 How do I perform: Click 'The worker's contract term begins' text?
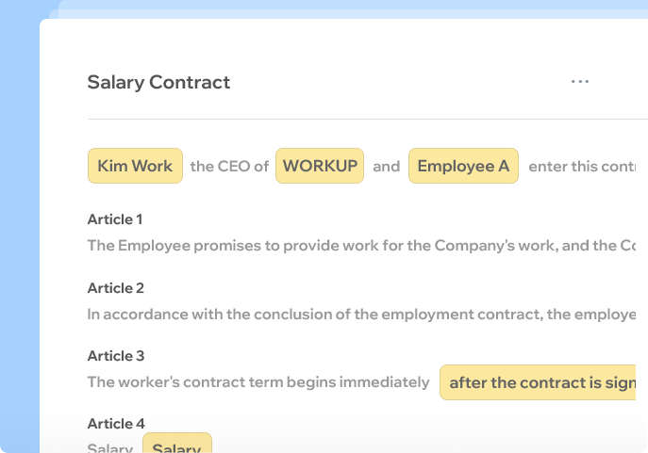(x=258, y=382)
